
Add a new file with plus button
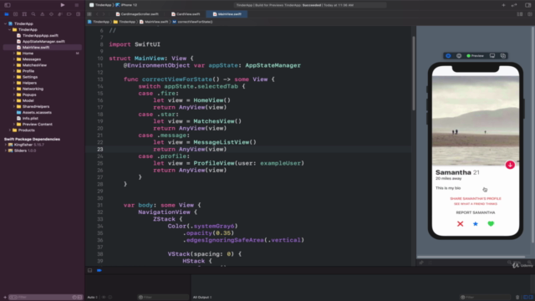click(5, 298)
